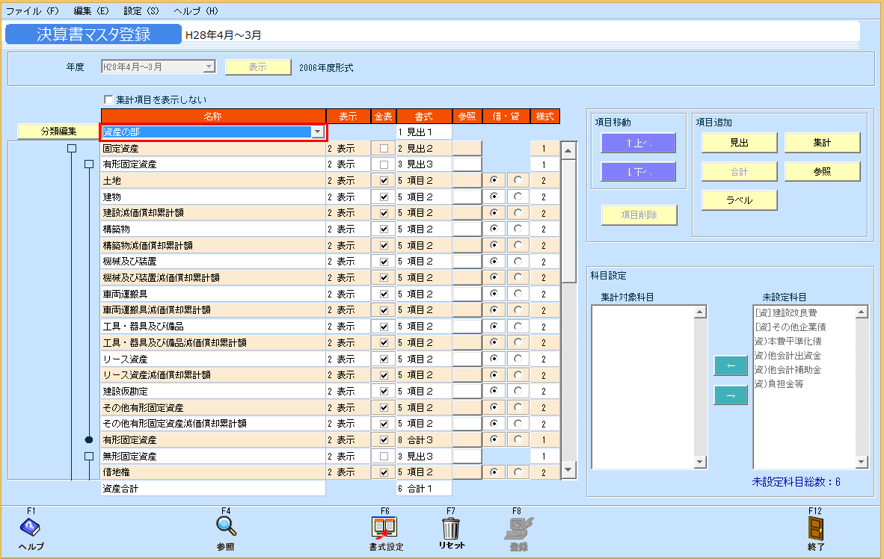This screenshot has height=559, width=884.
Task: Check 全表 checkbox for 固定資産 row
Action: click(x=384, y=149)
